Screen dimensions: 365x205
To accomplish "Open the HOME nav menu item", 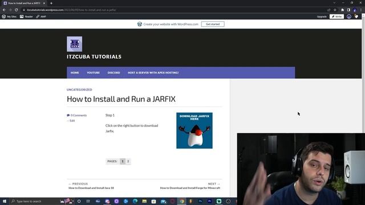I will (75, 73).
